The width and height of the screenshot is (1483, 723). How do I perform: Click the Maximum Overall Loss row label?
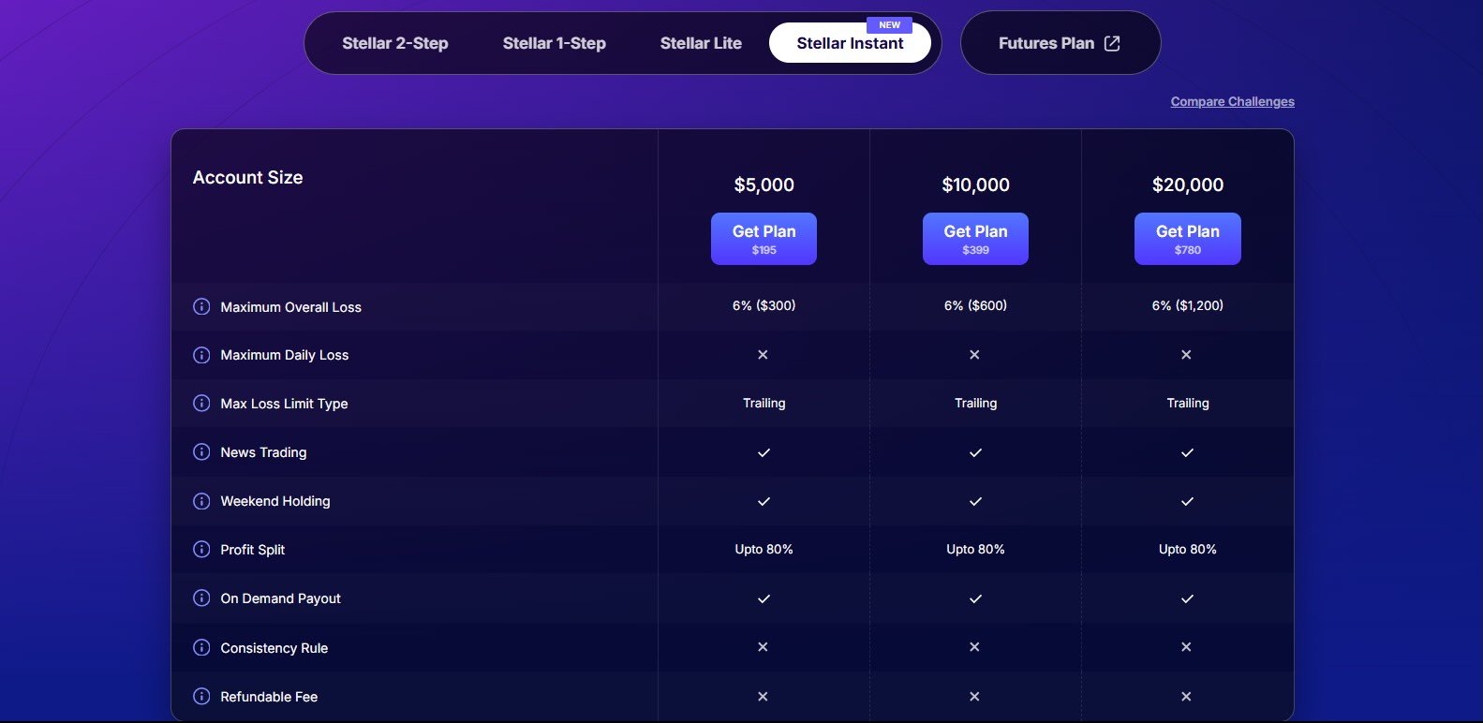tap(290, 307)
